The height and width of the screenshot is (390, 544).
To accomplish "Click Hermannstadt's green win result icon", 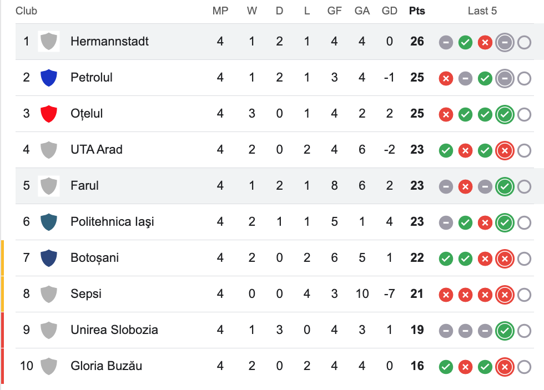I will tap(465, 43).
